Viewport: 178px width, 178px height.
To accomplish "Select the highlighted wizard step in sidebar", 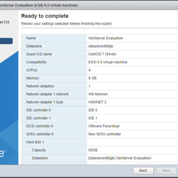I will pos(6,41).
